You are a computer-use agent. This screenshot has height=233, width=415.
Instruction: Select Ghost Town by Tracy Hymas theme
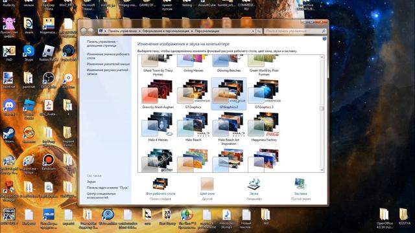point(158,66)
